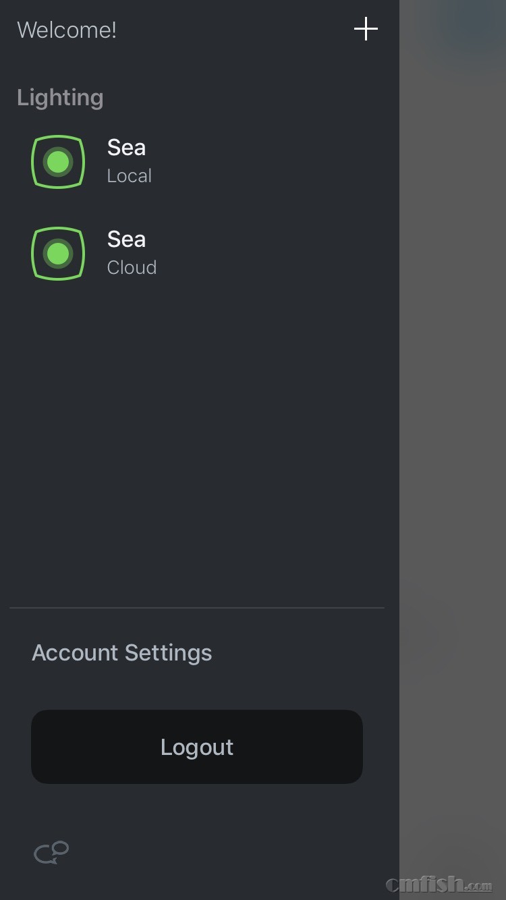Click the Lighting section header

coord(60,98)
